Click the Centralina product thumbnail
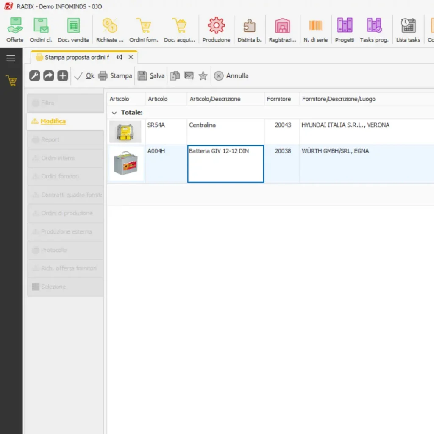The height and width of the screenshot is (434, 434). click(x=125, y=132)
